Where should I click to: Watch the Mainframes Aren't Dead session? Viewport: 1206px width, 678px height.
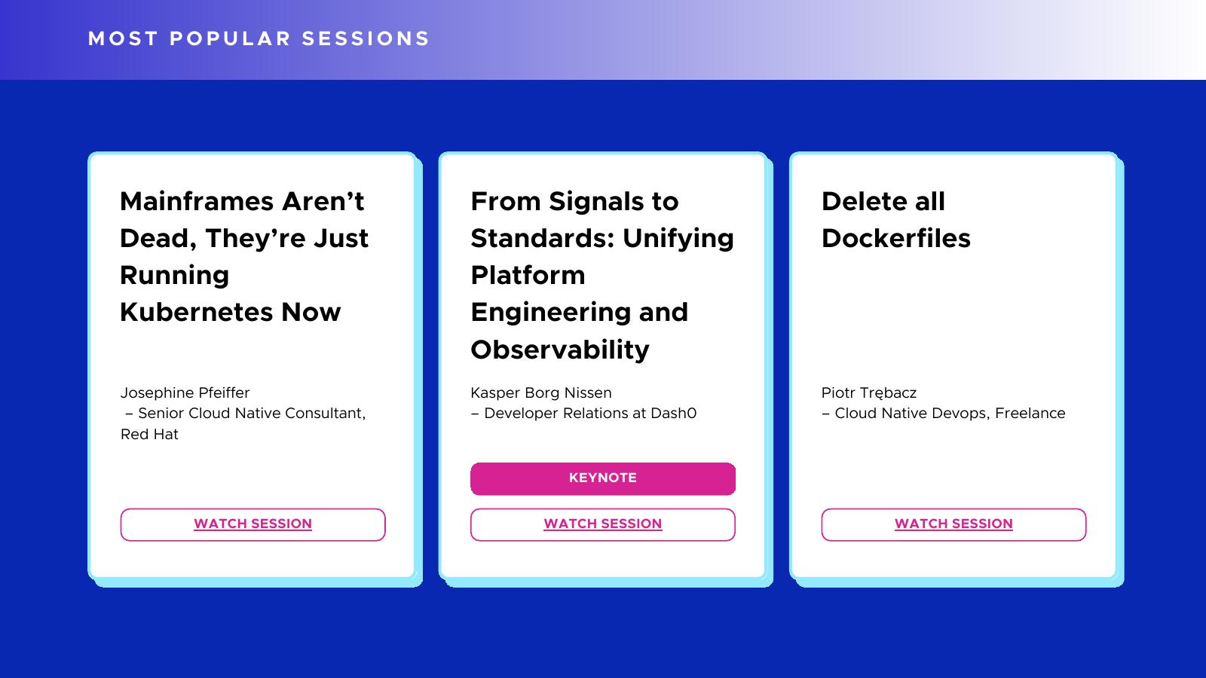pyautogui.click(x=253, y=524)
